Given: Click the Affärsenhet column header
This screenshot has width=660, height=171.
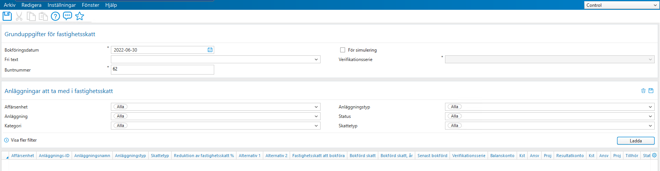Looking at the screenshot, I should [23, 156].
